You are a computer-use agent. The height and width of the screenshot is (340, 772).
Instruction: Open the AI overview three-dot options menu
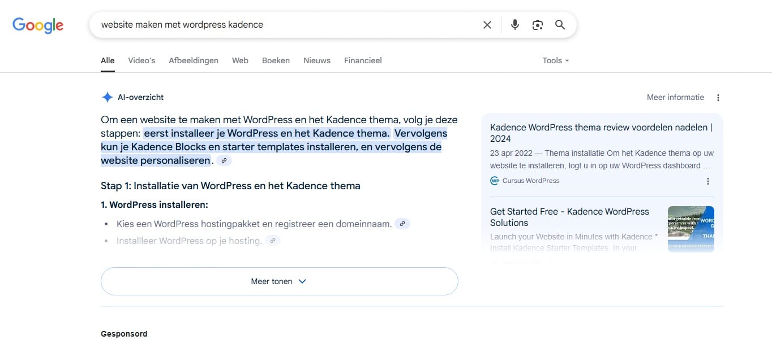[x=718, y=98]
